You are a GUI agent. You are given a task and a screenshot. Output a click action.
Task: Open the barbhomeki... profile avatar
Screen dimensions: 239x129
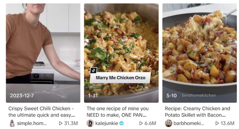pyautogui.click(x=169, y=123)
